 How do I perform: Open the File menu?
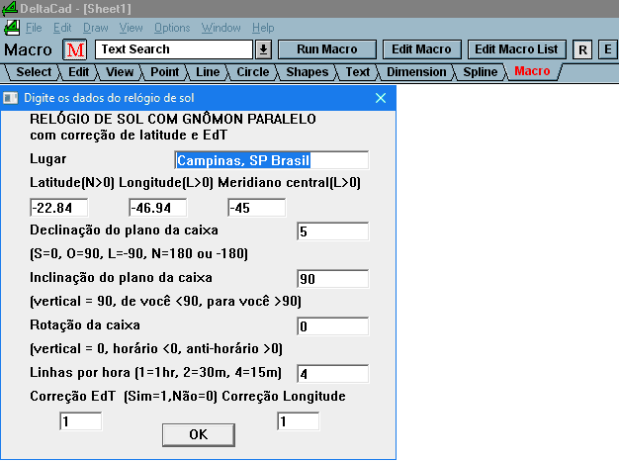[x=34, y=28]
